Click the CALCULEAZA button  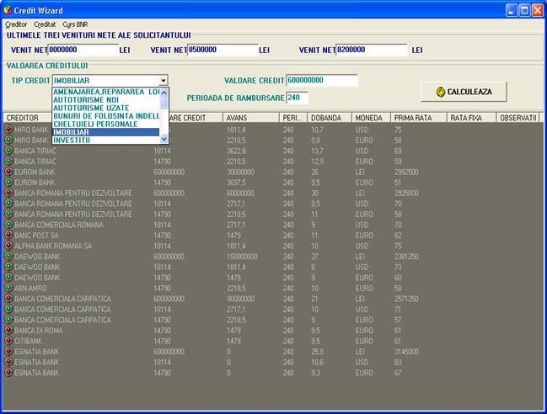[x=464, y=92]
